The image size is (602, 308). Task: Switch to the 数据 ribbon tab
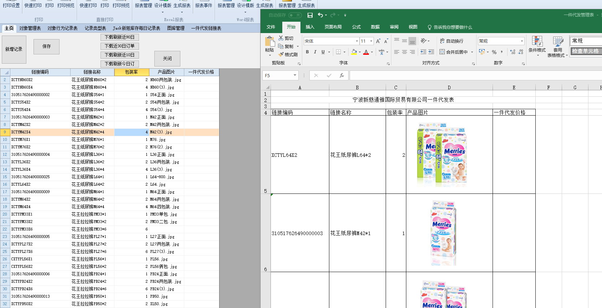coord(375,27)
